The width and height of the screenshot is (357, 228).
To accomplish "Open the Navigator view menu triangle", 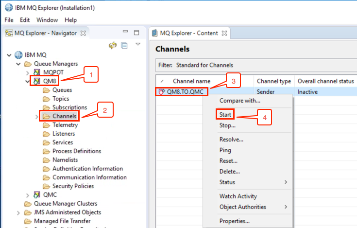I will click(138, 44).
